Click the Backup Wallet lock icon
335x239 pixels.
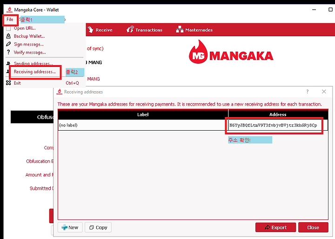point(8,36)
